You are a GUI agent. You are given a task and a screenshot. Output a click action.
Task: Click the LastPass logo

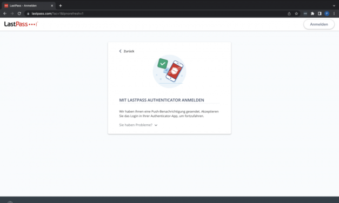[21, 24]
